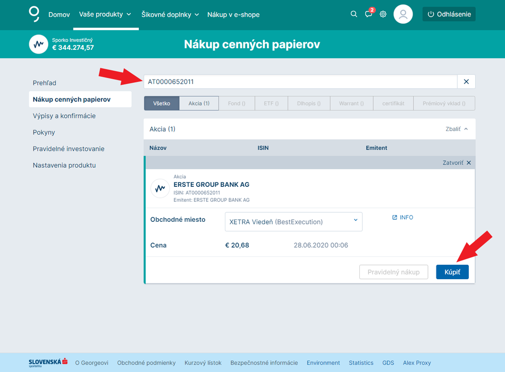Close the stock detail with Zatvoriť
The width and height of the screenshot is (505, 372).
[x=457, y=163]
